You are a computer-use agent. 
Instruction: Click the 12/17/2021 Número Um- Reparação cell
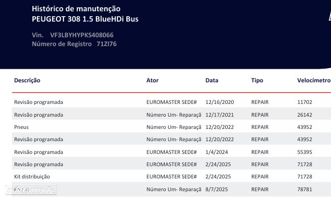[174, 114]
